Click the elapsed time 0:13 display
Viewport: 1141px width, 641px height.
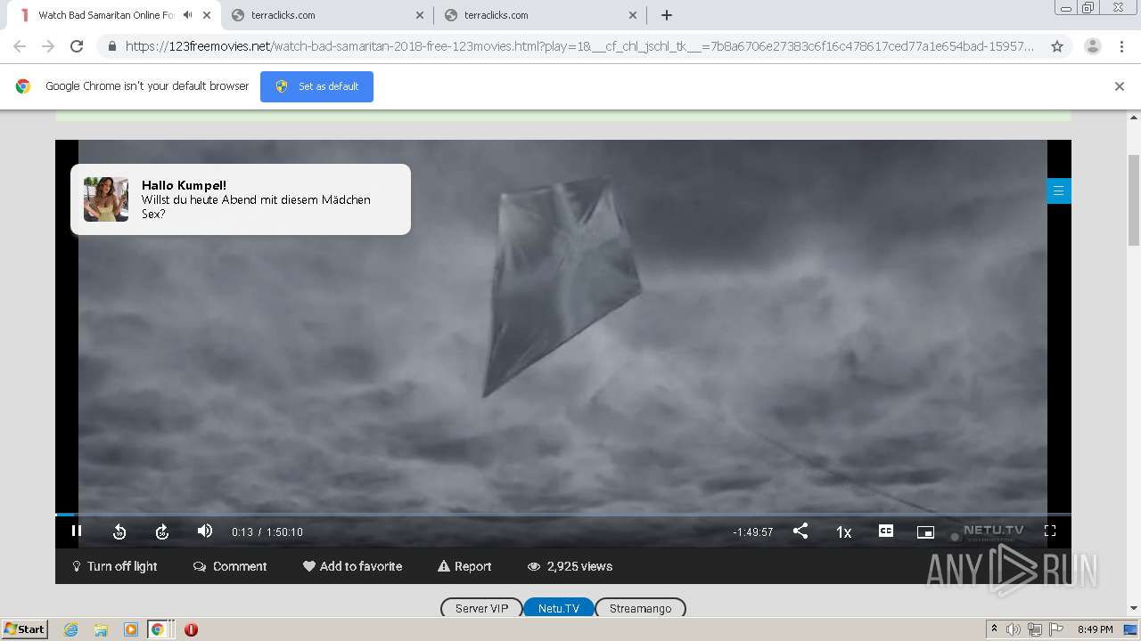(242, 531)
